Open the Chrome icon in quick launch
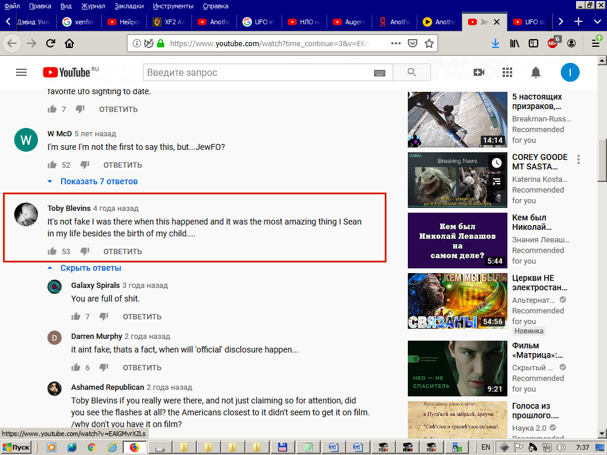The height and width of the screenshot is (455, 607). point(92,447)
